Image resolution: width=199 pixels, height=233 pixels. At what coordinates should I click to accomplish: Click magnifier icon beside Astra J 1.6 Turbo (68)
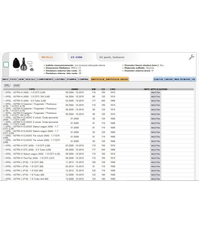[4, 175]
